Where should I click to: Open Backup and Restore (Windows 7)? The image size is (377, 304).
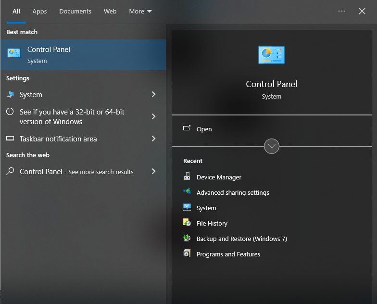(x=241, y=239)
